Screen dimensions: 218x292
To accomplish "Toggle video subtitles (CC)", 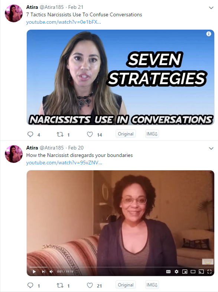I will tap(168, 272).
